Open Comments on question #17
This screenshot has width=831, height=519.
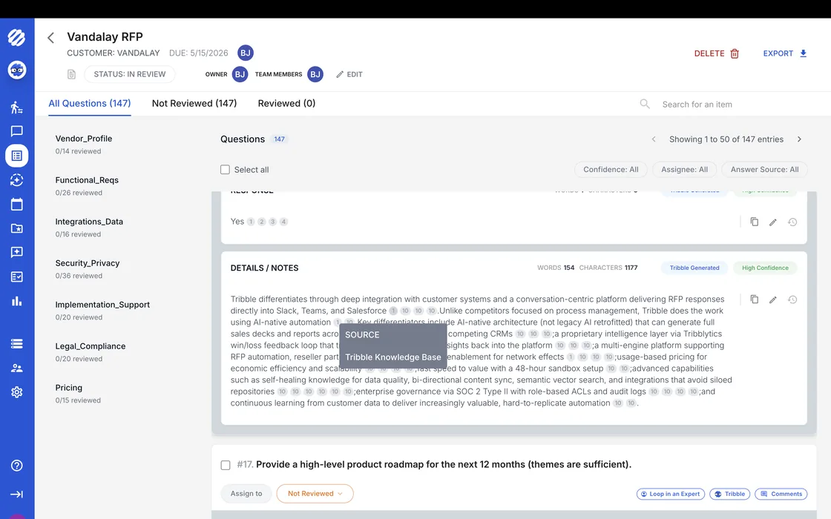781,494
